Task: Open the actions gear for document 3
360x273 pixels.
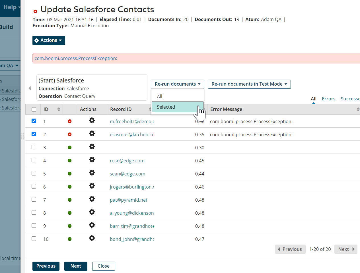Action: point(92,146)
